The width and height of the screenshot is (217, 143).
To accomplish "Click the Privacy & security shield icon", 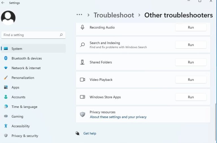I will 6,136.
